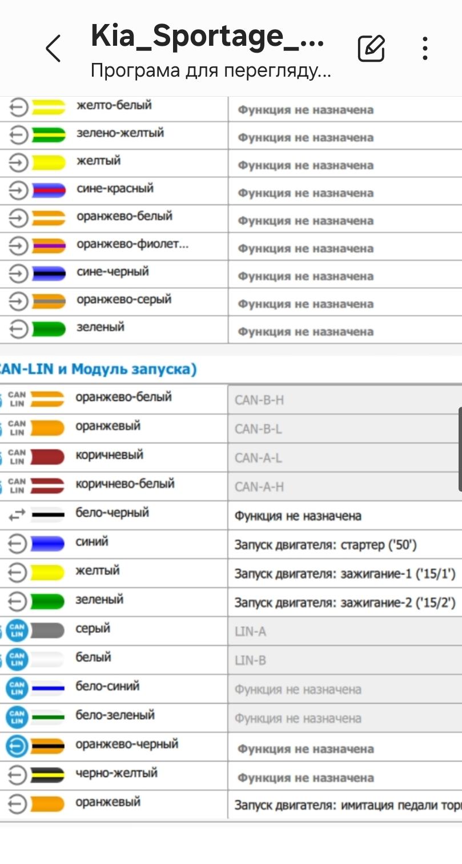
Task: Click the CAN LIN icon in CAN-B-H row
Action: pos(17,399)
